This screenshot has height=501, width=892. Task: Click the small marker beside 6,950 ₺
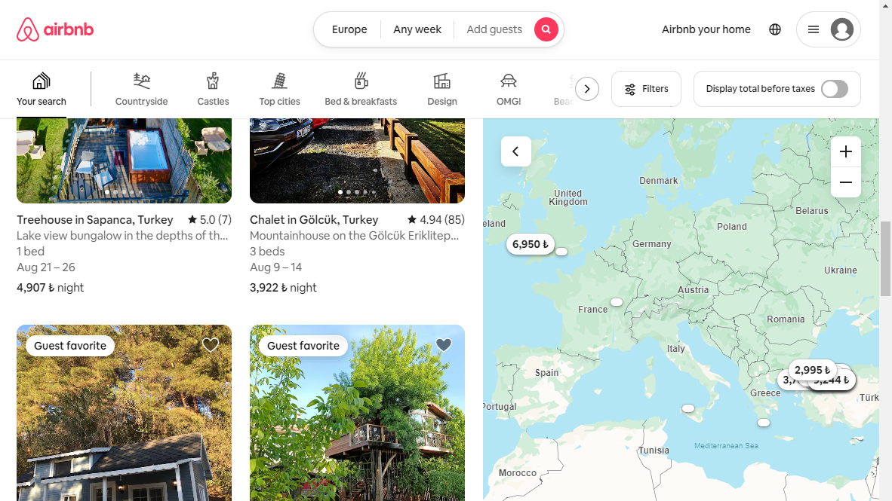pos(561,252)
